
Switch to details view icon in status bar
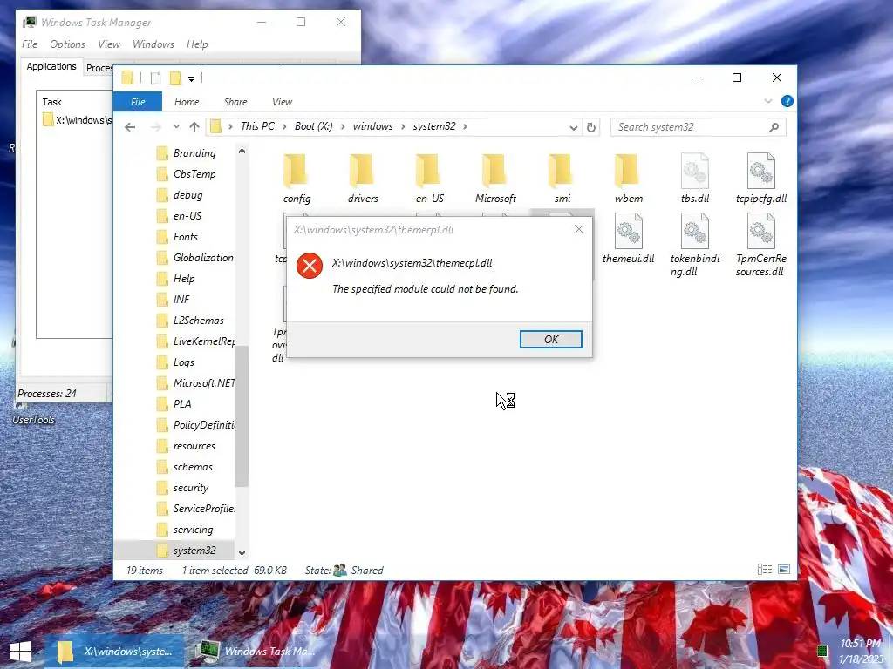click(x=765, y=570)
